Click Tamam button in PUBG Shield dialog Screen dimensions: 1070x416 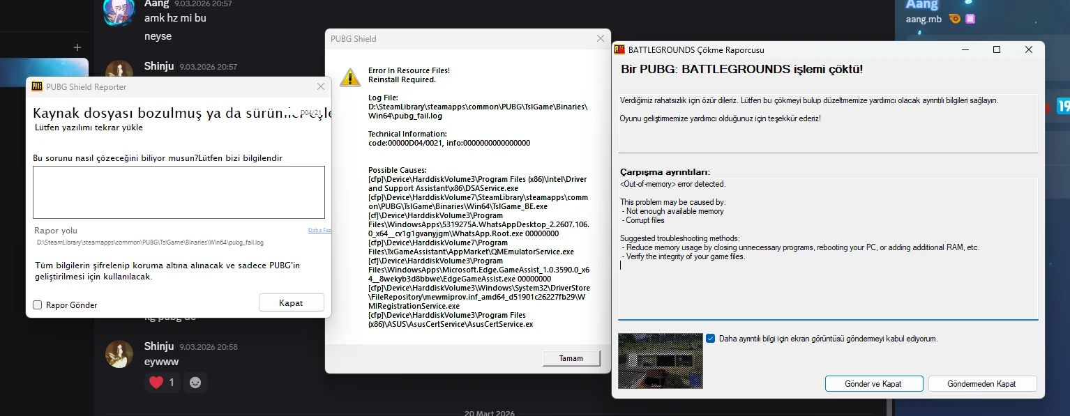(571, 358)
